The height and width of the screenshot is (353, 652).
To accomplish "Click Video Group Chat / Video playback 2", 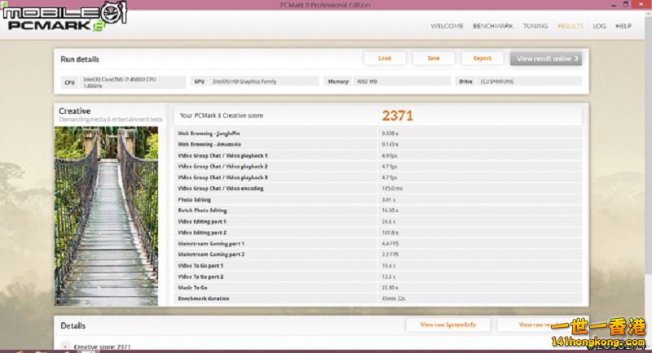I will pyautogui.click(x=378, y=167).
